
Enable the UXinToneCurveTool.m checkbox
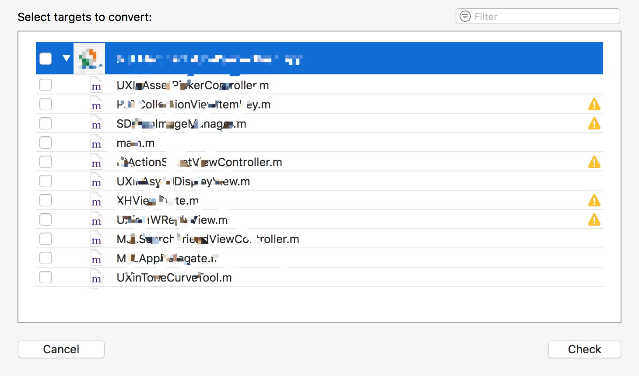pos(46,278)
